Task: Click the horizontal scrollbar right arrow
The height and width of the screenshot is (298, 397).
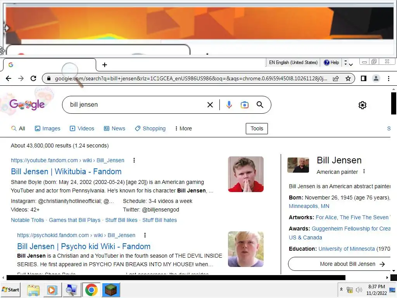Action: [387, 278]
